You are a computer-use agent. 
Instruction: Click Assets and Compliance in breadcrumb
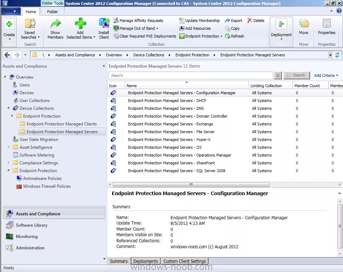[75, 55]
